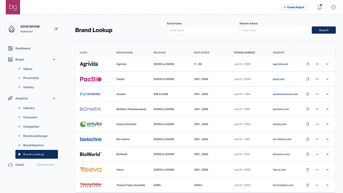Click the bg logo in the header

(13, 7)
